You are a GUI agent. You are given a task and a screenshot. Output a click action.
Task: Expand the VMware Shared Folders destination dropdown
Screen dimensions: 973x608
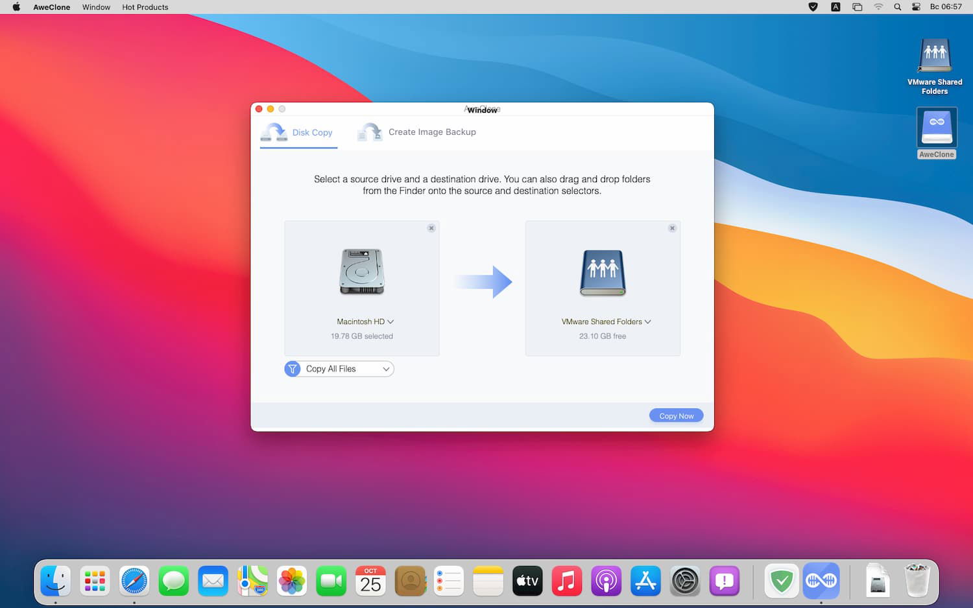(607, 322)
